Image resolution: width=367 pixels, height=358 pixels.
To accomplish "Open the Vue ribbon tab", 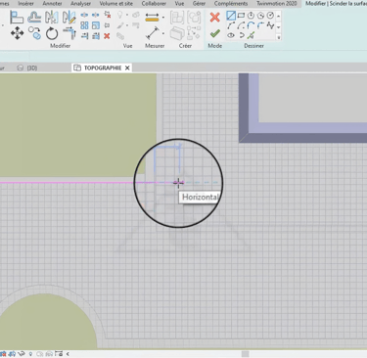I will (179, 4).
